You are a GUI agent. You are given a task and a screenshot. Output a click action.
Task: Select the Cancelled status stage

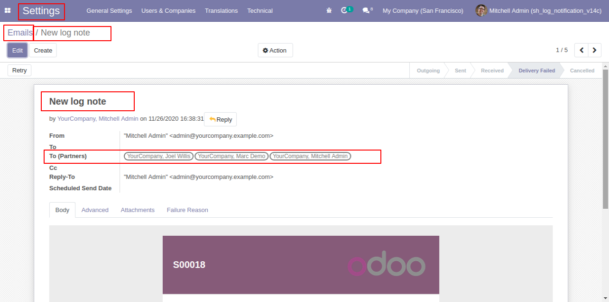582,71
